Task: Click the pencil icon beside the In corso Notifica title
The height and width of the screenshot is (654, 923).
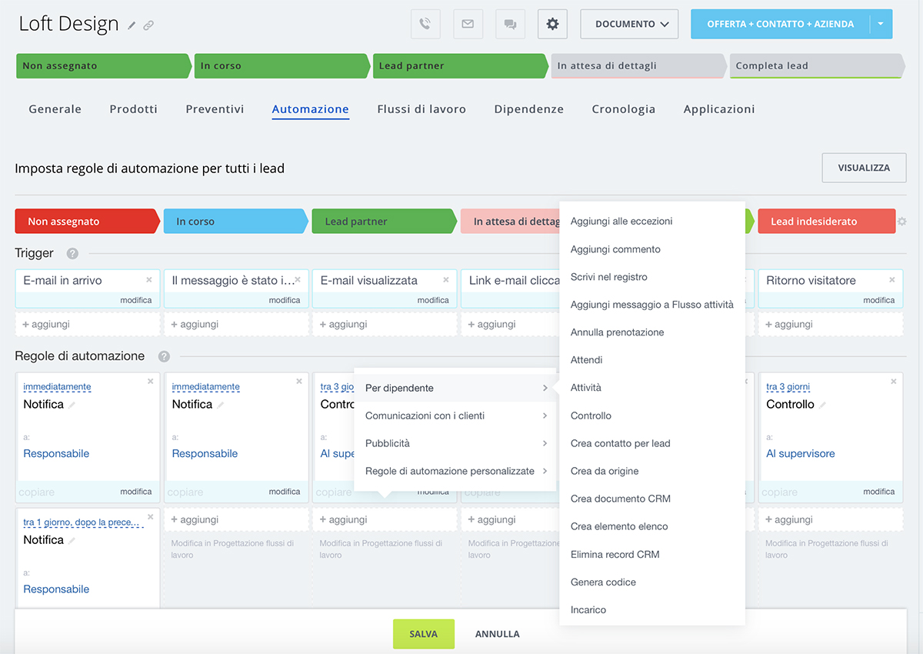Action: point(220,405)
